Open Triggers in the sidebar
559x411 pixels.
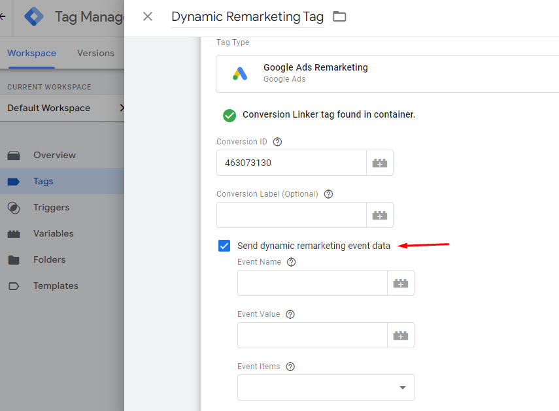(x=62, y=207)
